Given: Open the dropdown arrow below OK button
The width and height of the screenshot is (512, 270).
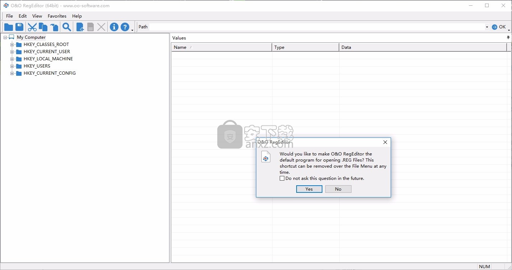Looking at the screenshot, I should pos(509,30).
